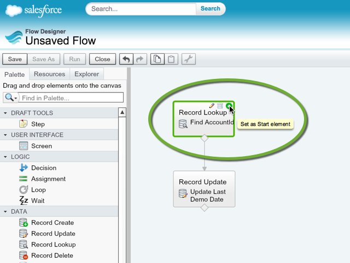Click the Close button in toolbar
The width and height of the screenshot is (350, 263).
pos(102,59)
